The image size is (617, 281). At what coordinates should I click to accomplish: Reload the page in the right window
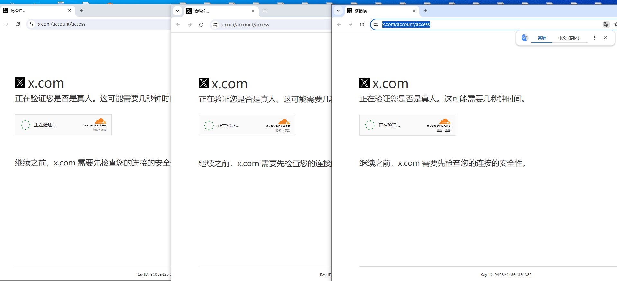[x=362, y=24]
